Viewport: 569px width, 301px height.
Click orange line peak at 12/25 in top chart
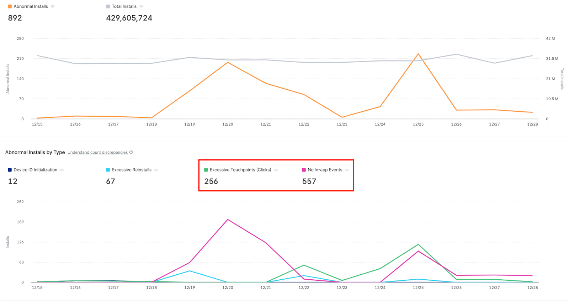click(x=418, y=54)
